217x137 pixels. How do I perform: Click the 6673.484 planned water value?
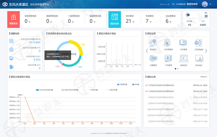pos(35,42)
